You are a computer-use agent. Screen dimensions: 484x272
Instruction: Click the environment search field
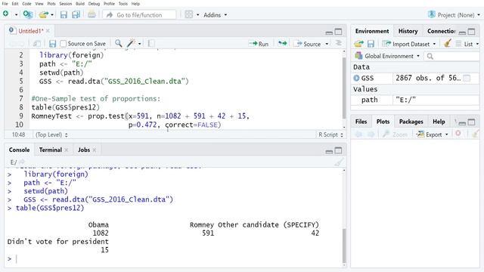point(452,56)
